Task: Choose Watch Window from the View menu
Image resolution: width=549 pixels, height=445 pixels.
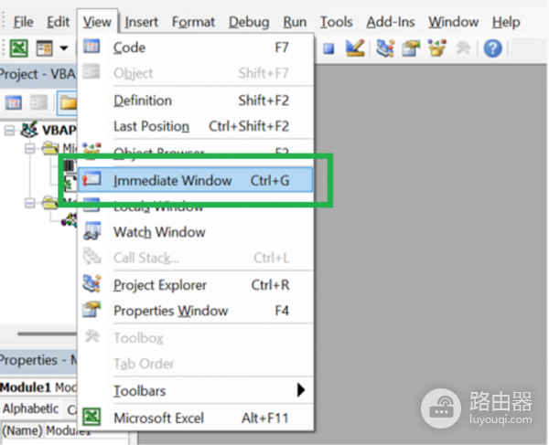Action: tap(159, 232)
